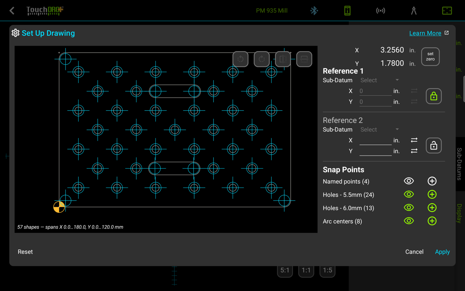Mirror drawing horizontally icon
The width and height of the screenshot is (465, 291).
click(283, 59)
